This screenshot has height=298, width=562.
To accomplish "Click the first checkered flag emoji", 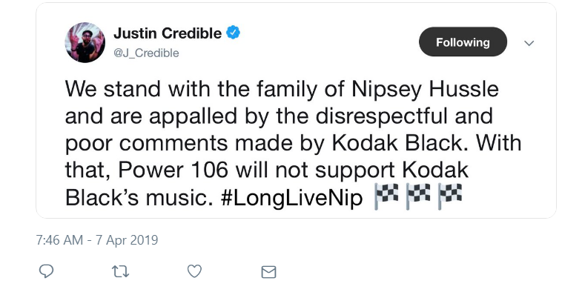I will pyautogui.click(x=386, y=196).
